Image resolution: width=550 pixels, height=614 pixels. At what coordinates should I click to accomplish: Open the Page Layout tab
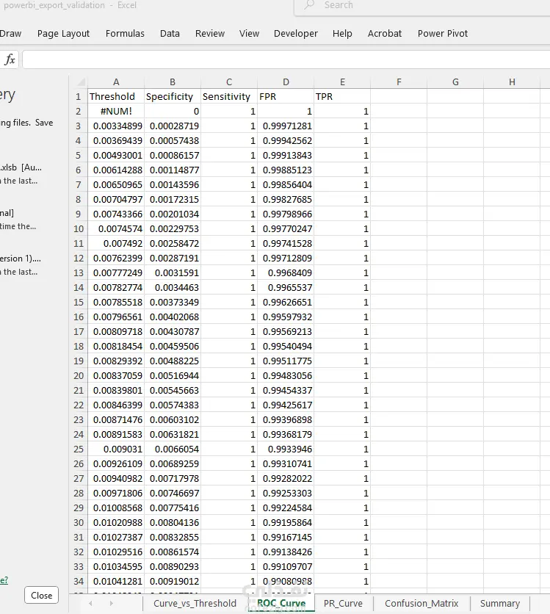[63, 33]
